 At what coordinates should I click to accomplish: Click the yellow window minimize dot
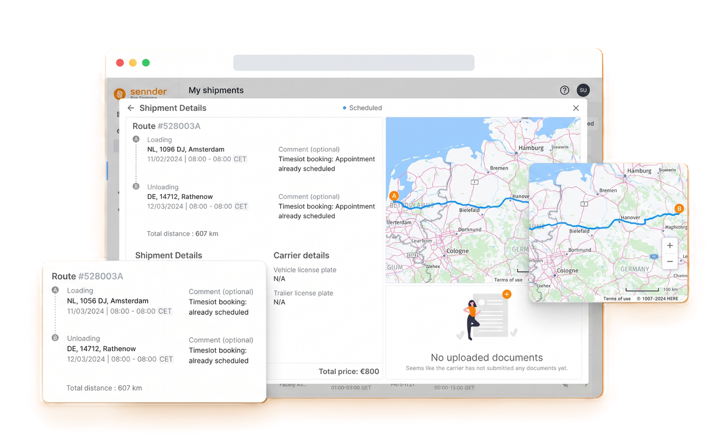[133, 63]
